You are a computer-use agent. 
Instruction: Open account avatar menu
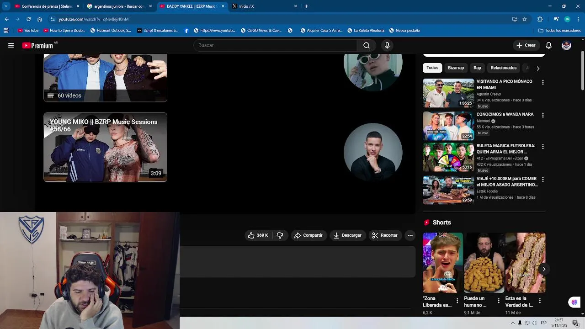point(566,45)
